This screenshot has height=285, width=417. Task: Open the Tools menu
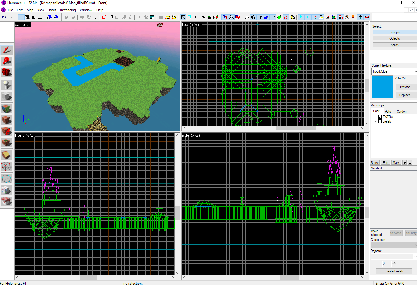click(52, 10)
